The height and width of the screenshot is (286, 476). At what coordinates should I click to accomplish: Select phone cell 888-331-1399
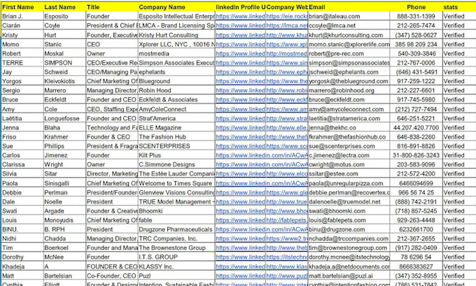pyautogui.click(x=416, y=16)
